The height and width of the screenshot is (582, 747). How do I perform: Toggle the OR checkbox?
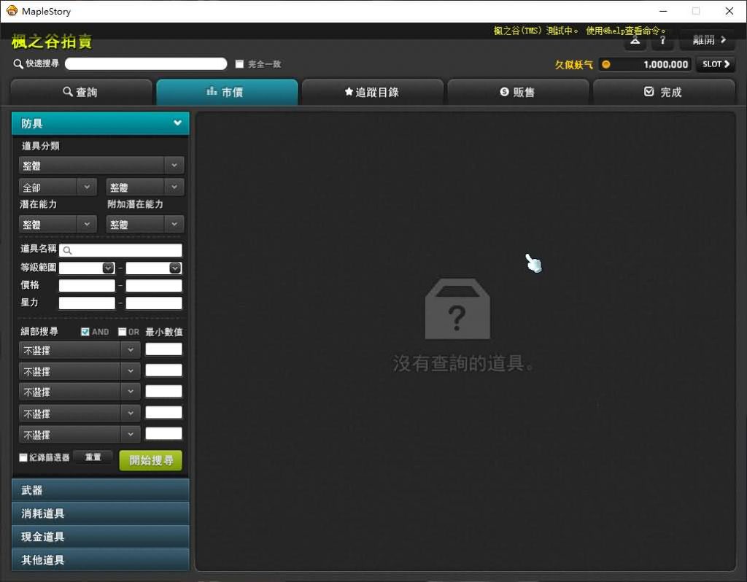click(123, 332)
